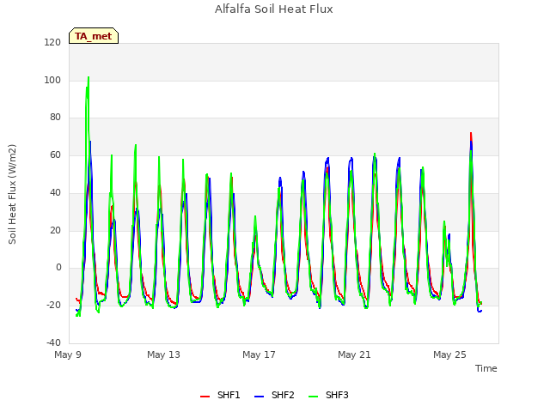Viewport: 550px width, 412px height.
Task: Click the 0 y-axis tick label
Action: 58,267
